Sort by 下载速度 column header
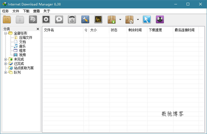The width and height of the screenshot is (207, 134). (160, 30)
